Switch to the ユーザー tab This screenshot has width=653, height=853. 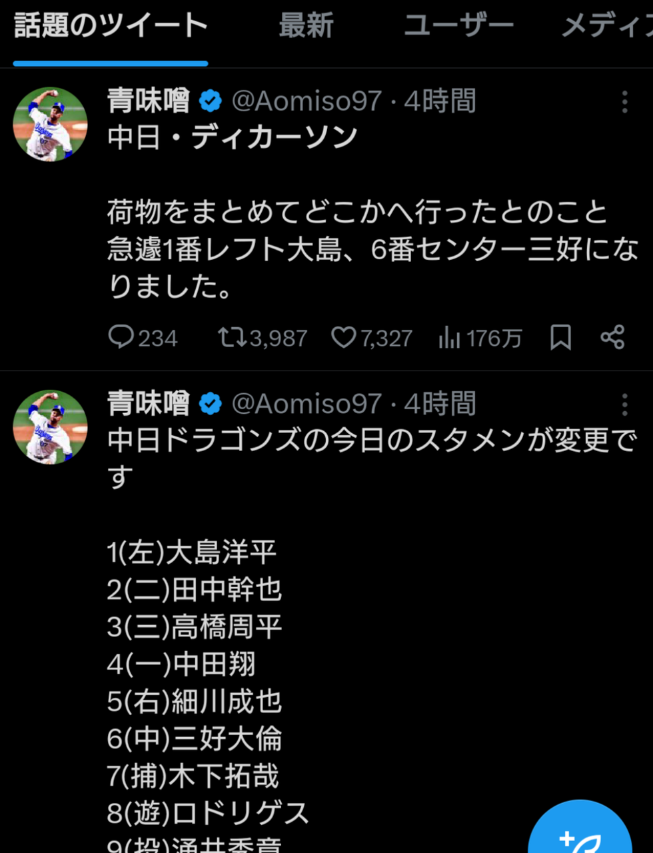(458, 27)
